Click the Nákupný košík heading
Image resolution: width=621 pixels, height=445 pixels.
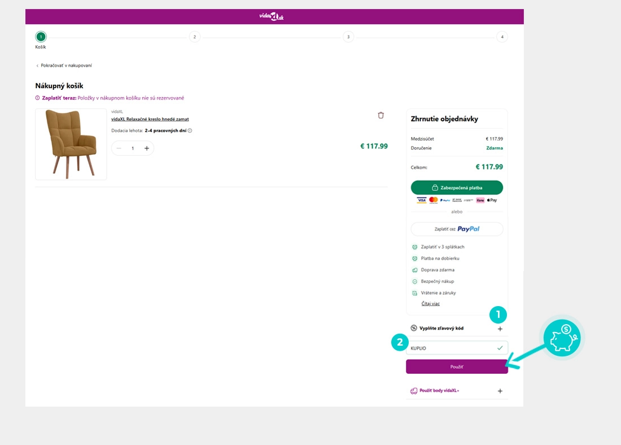(x=59, y=86)
